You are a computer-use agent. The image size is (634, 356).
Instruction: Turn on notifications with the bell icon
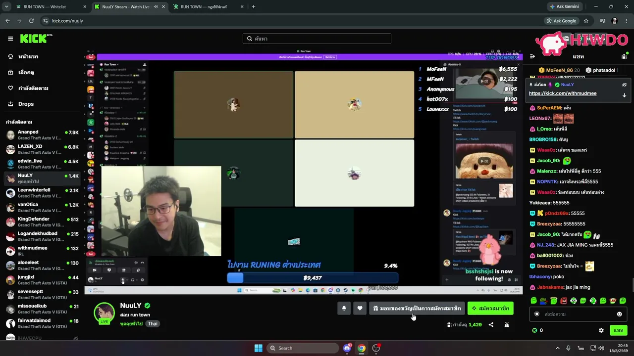click(x=344, y=309)
